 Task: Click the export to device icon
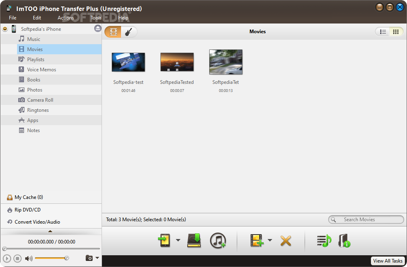tap(165, 241)
